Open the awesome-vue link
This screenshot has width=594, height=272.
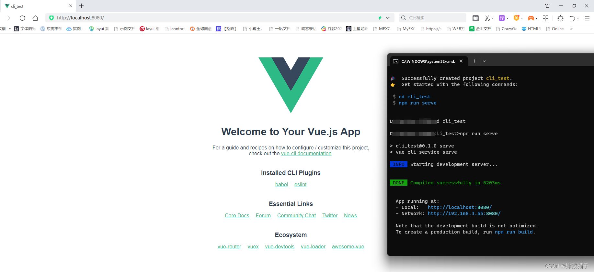pyautogui.click(x=348, y=246)
